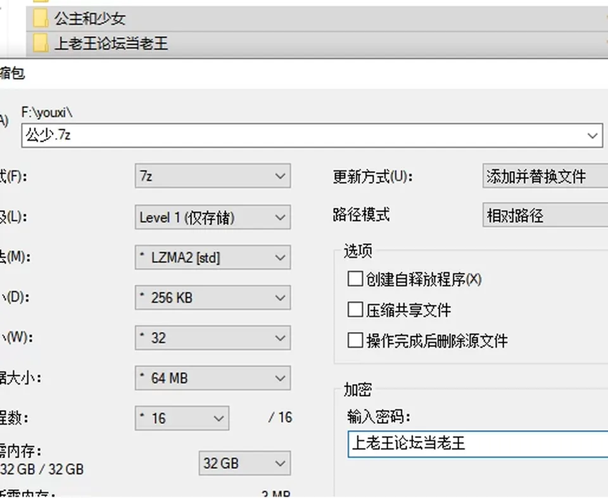This screenshot has width=608, height=498.
Task: Click the 32 GB / 32 GB memory usage text
Action: pos(42,469)
